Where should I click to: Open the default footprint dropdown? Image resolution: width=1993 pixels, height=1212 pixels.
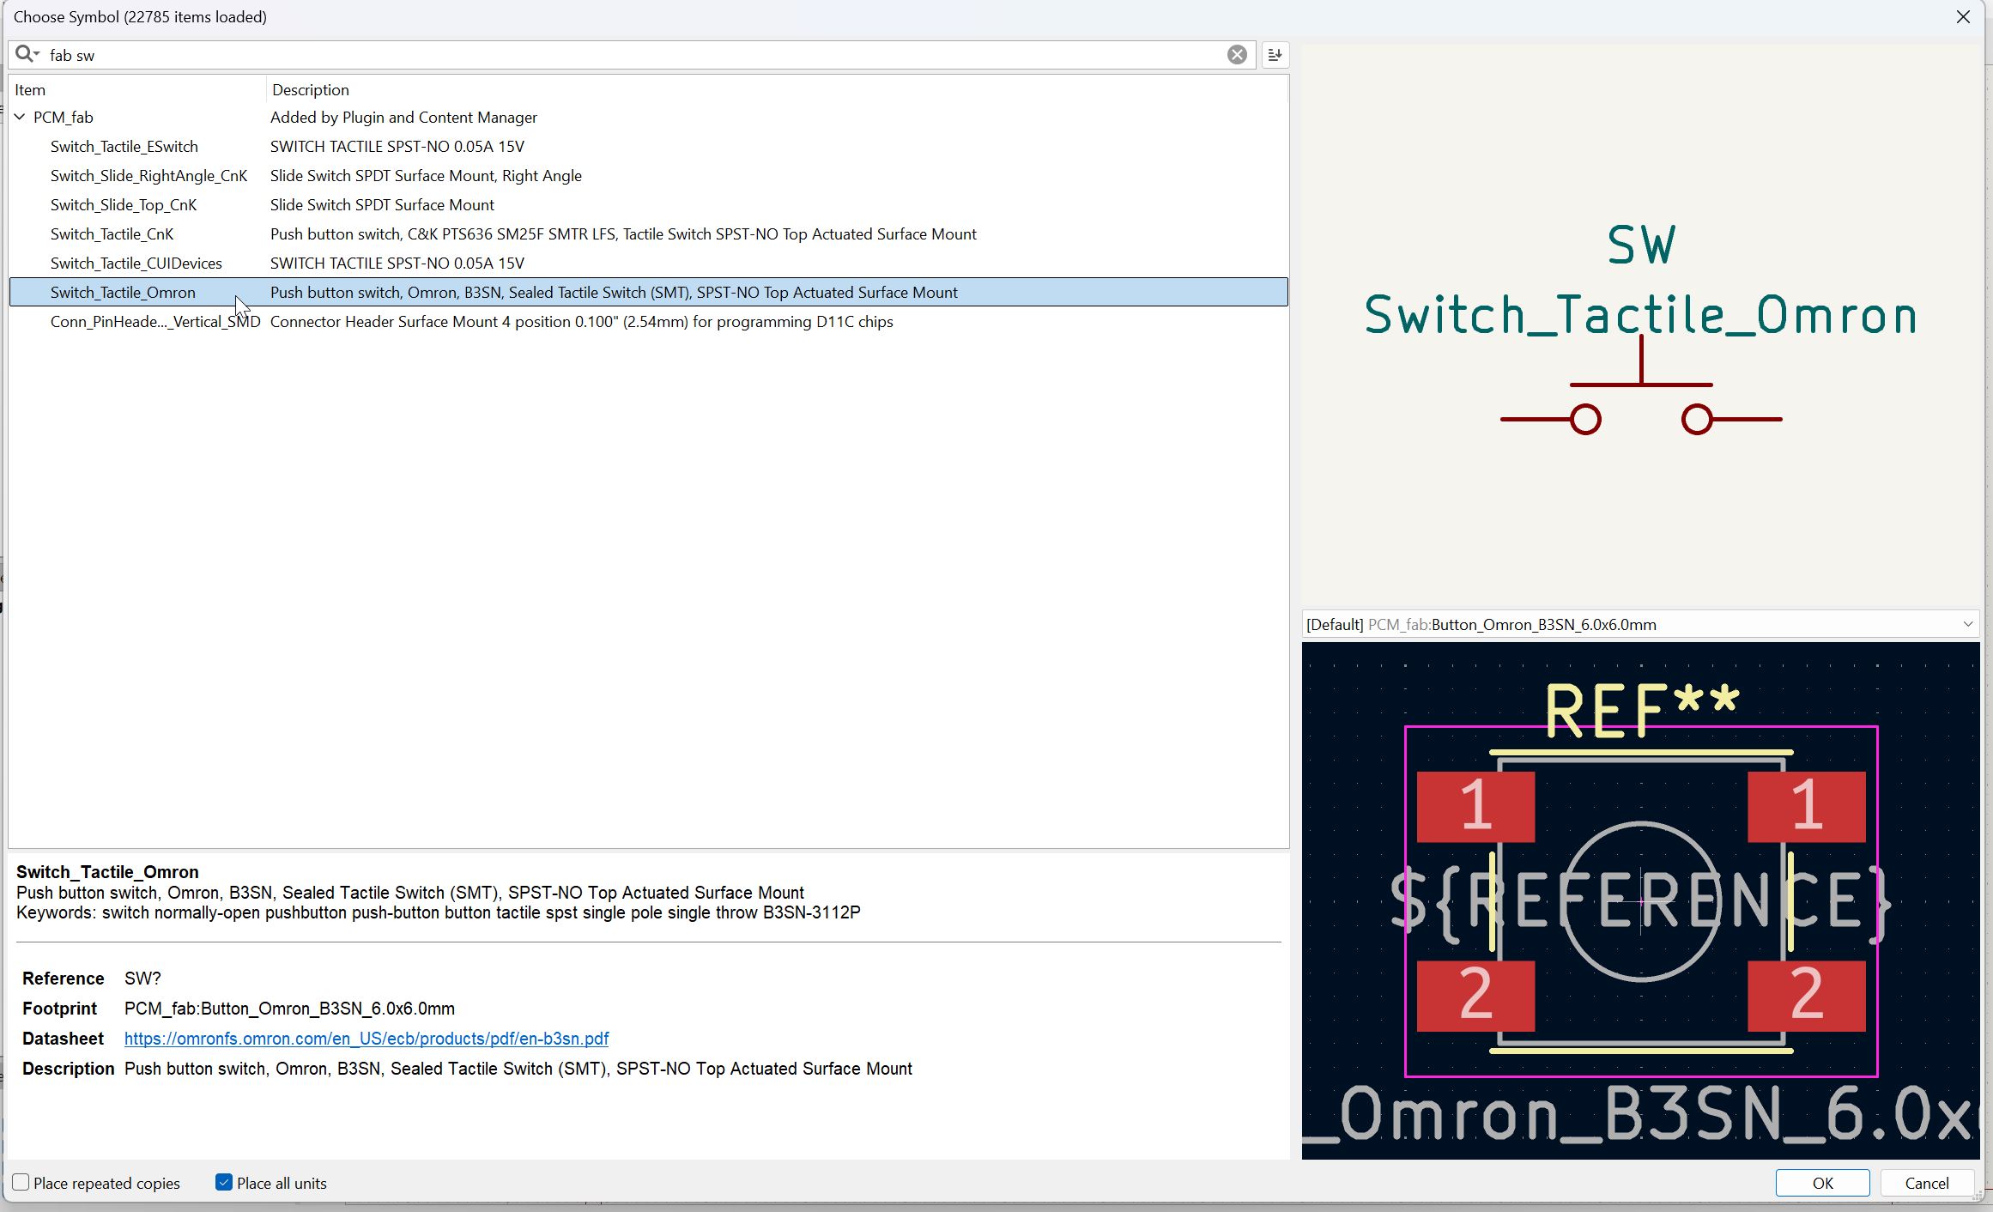click(x=1967, y=624)
